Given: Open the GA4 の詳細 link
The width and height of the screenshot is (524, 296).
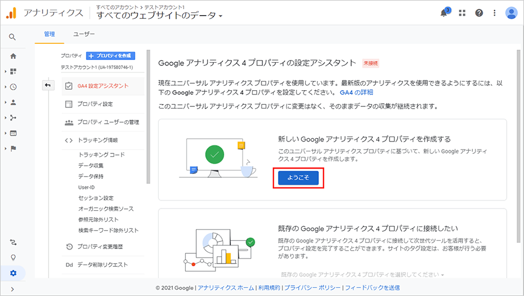Looking at the screenshot, I should click(356, 92).
